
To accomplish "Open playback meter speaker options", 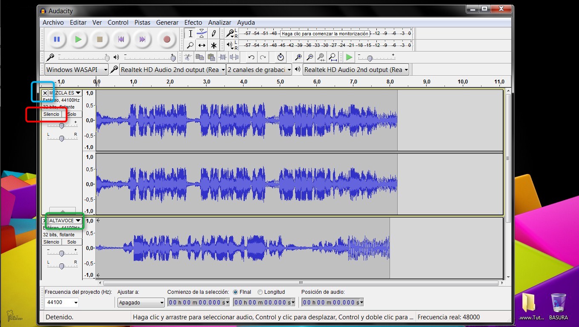I will (x=230, y=45).
